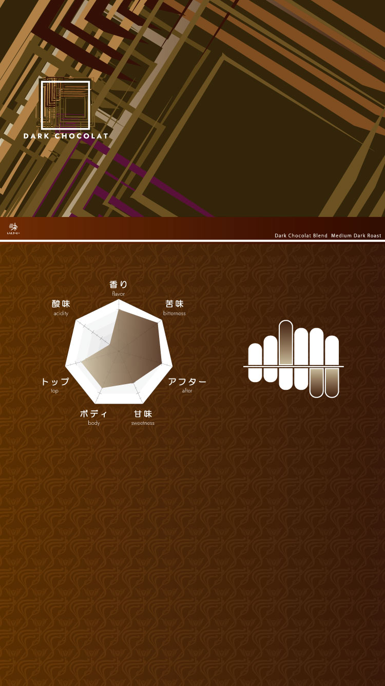385x686 pixels.
Task: Click the Dark Chocolat square logo emblem
Action: pyautogui.click(x=65, y=105)
